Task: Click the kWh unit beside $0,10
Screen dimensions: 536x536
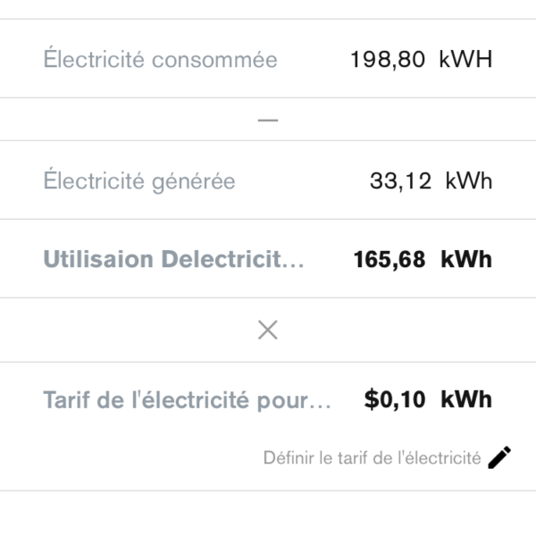Action: (466, 399)
